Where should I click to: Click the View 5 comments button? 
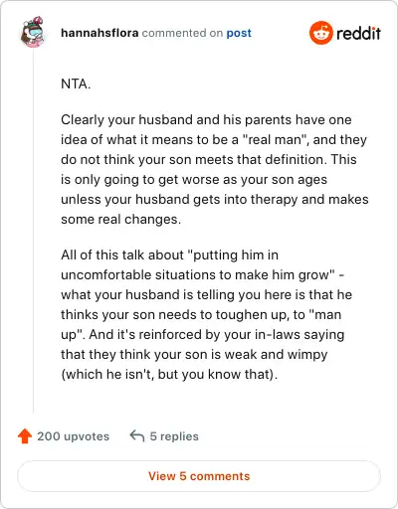tap(199, 476)
